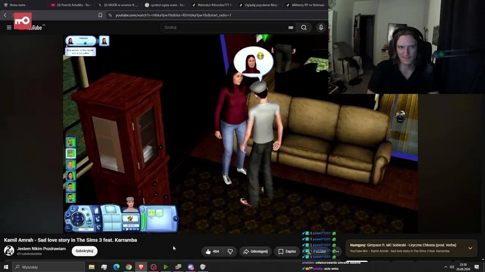This screenshot has height=272, width=485.
Task: Switch to the symbol ognia avata Google tab
Action: (x=165, y=5)
